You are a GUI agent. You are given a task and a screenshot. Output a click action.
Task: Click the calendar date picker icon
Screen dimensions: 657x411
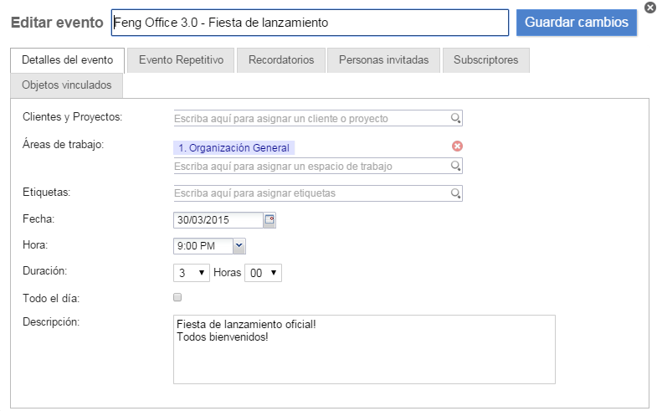269,219
